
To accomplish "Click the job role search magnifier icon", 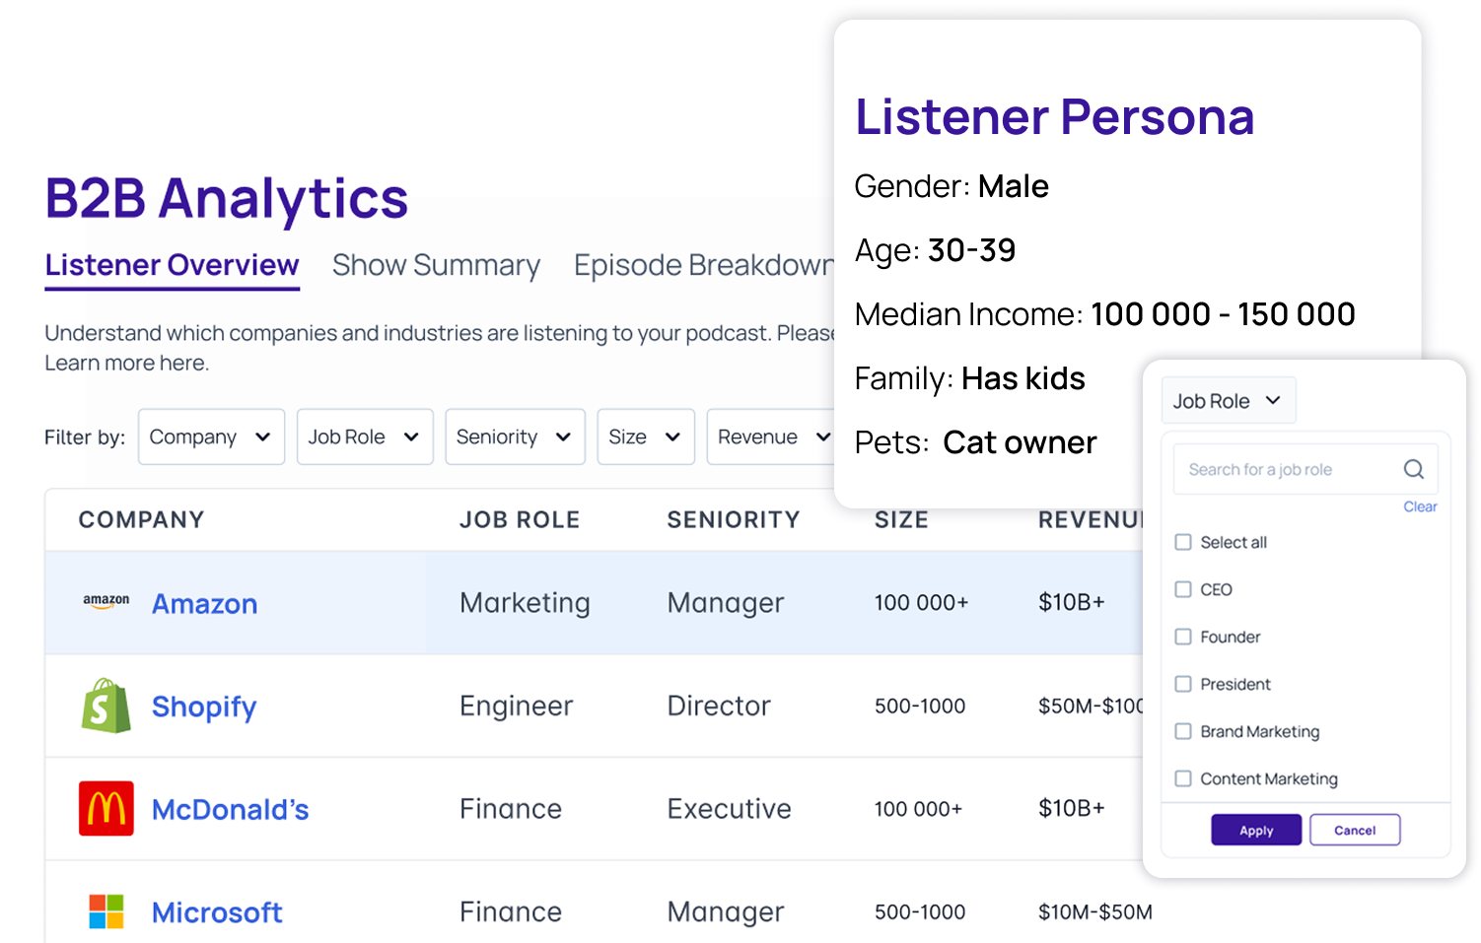I will coord(1413,469).
